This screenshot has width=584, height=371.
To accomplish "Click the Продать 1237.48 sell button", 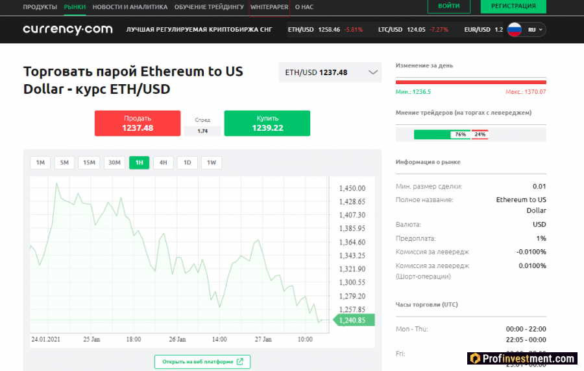I will click(x=138, y=123).
